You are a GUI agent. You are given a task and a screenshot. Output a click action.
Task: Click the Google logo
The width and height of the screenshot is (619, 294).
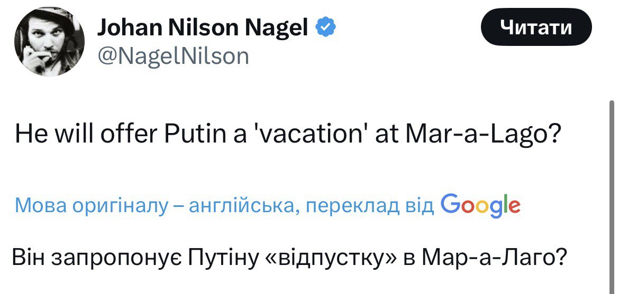(x=480, y=204)
